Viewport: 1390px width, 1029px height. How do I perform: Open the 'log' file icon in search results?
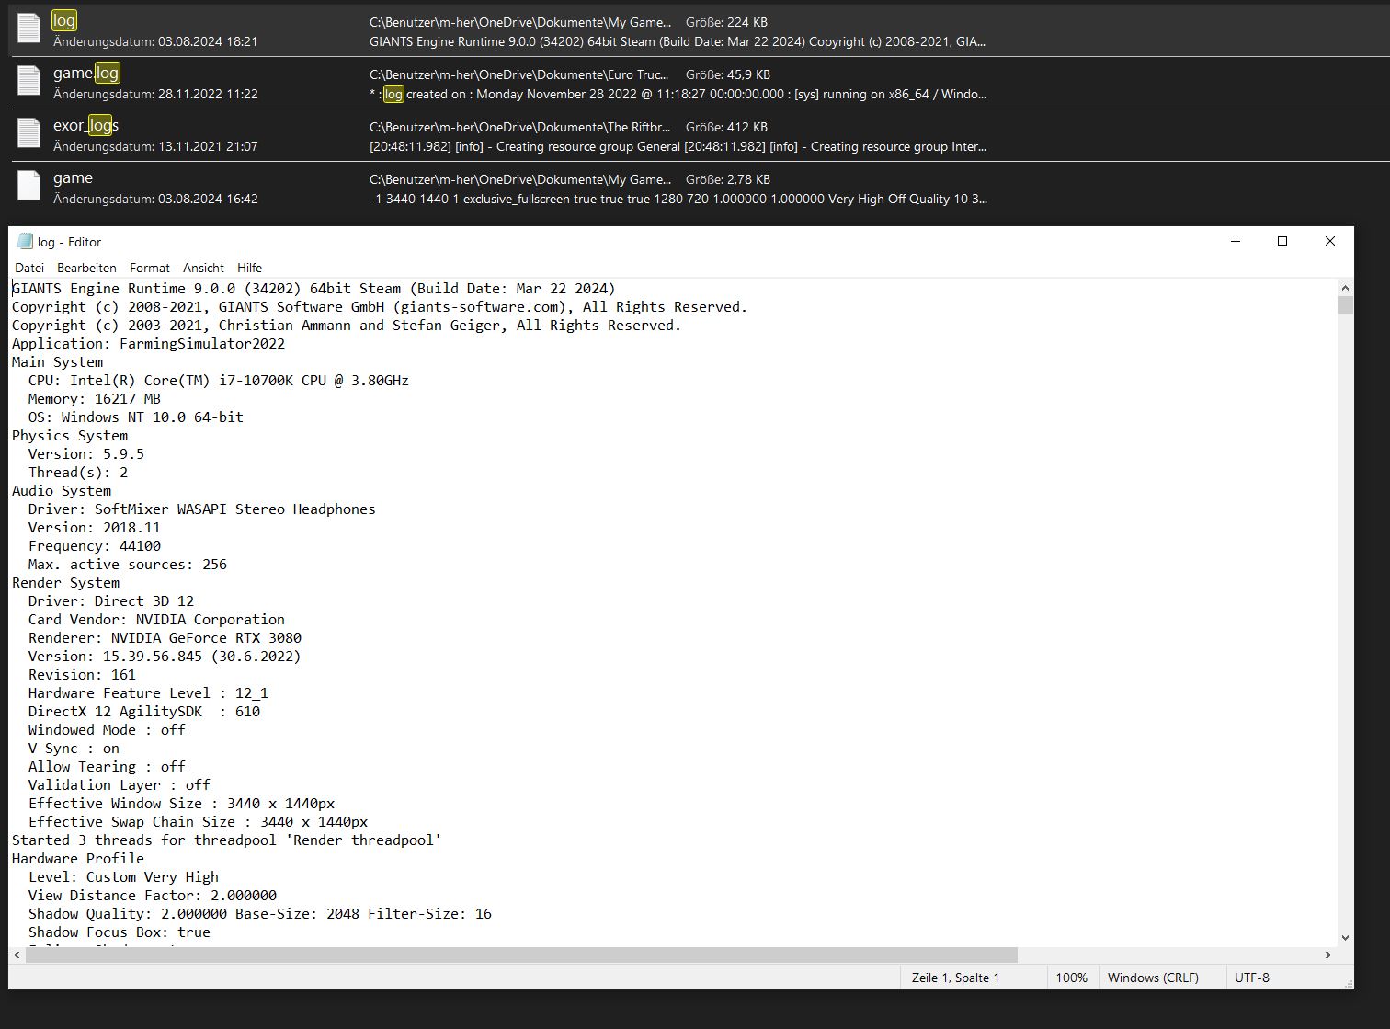pyautogui.click(x=29, y=29)
